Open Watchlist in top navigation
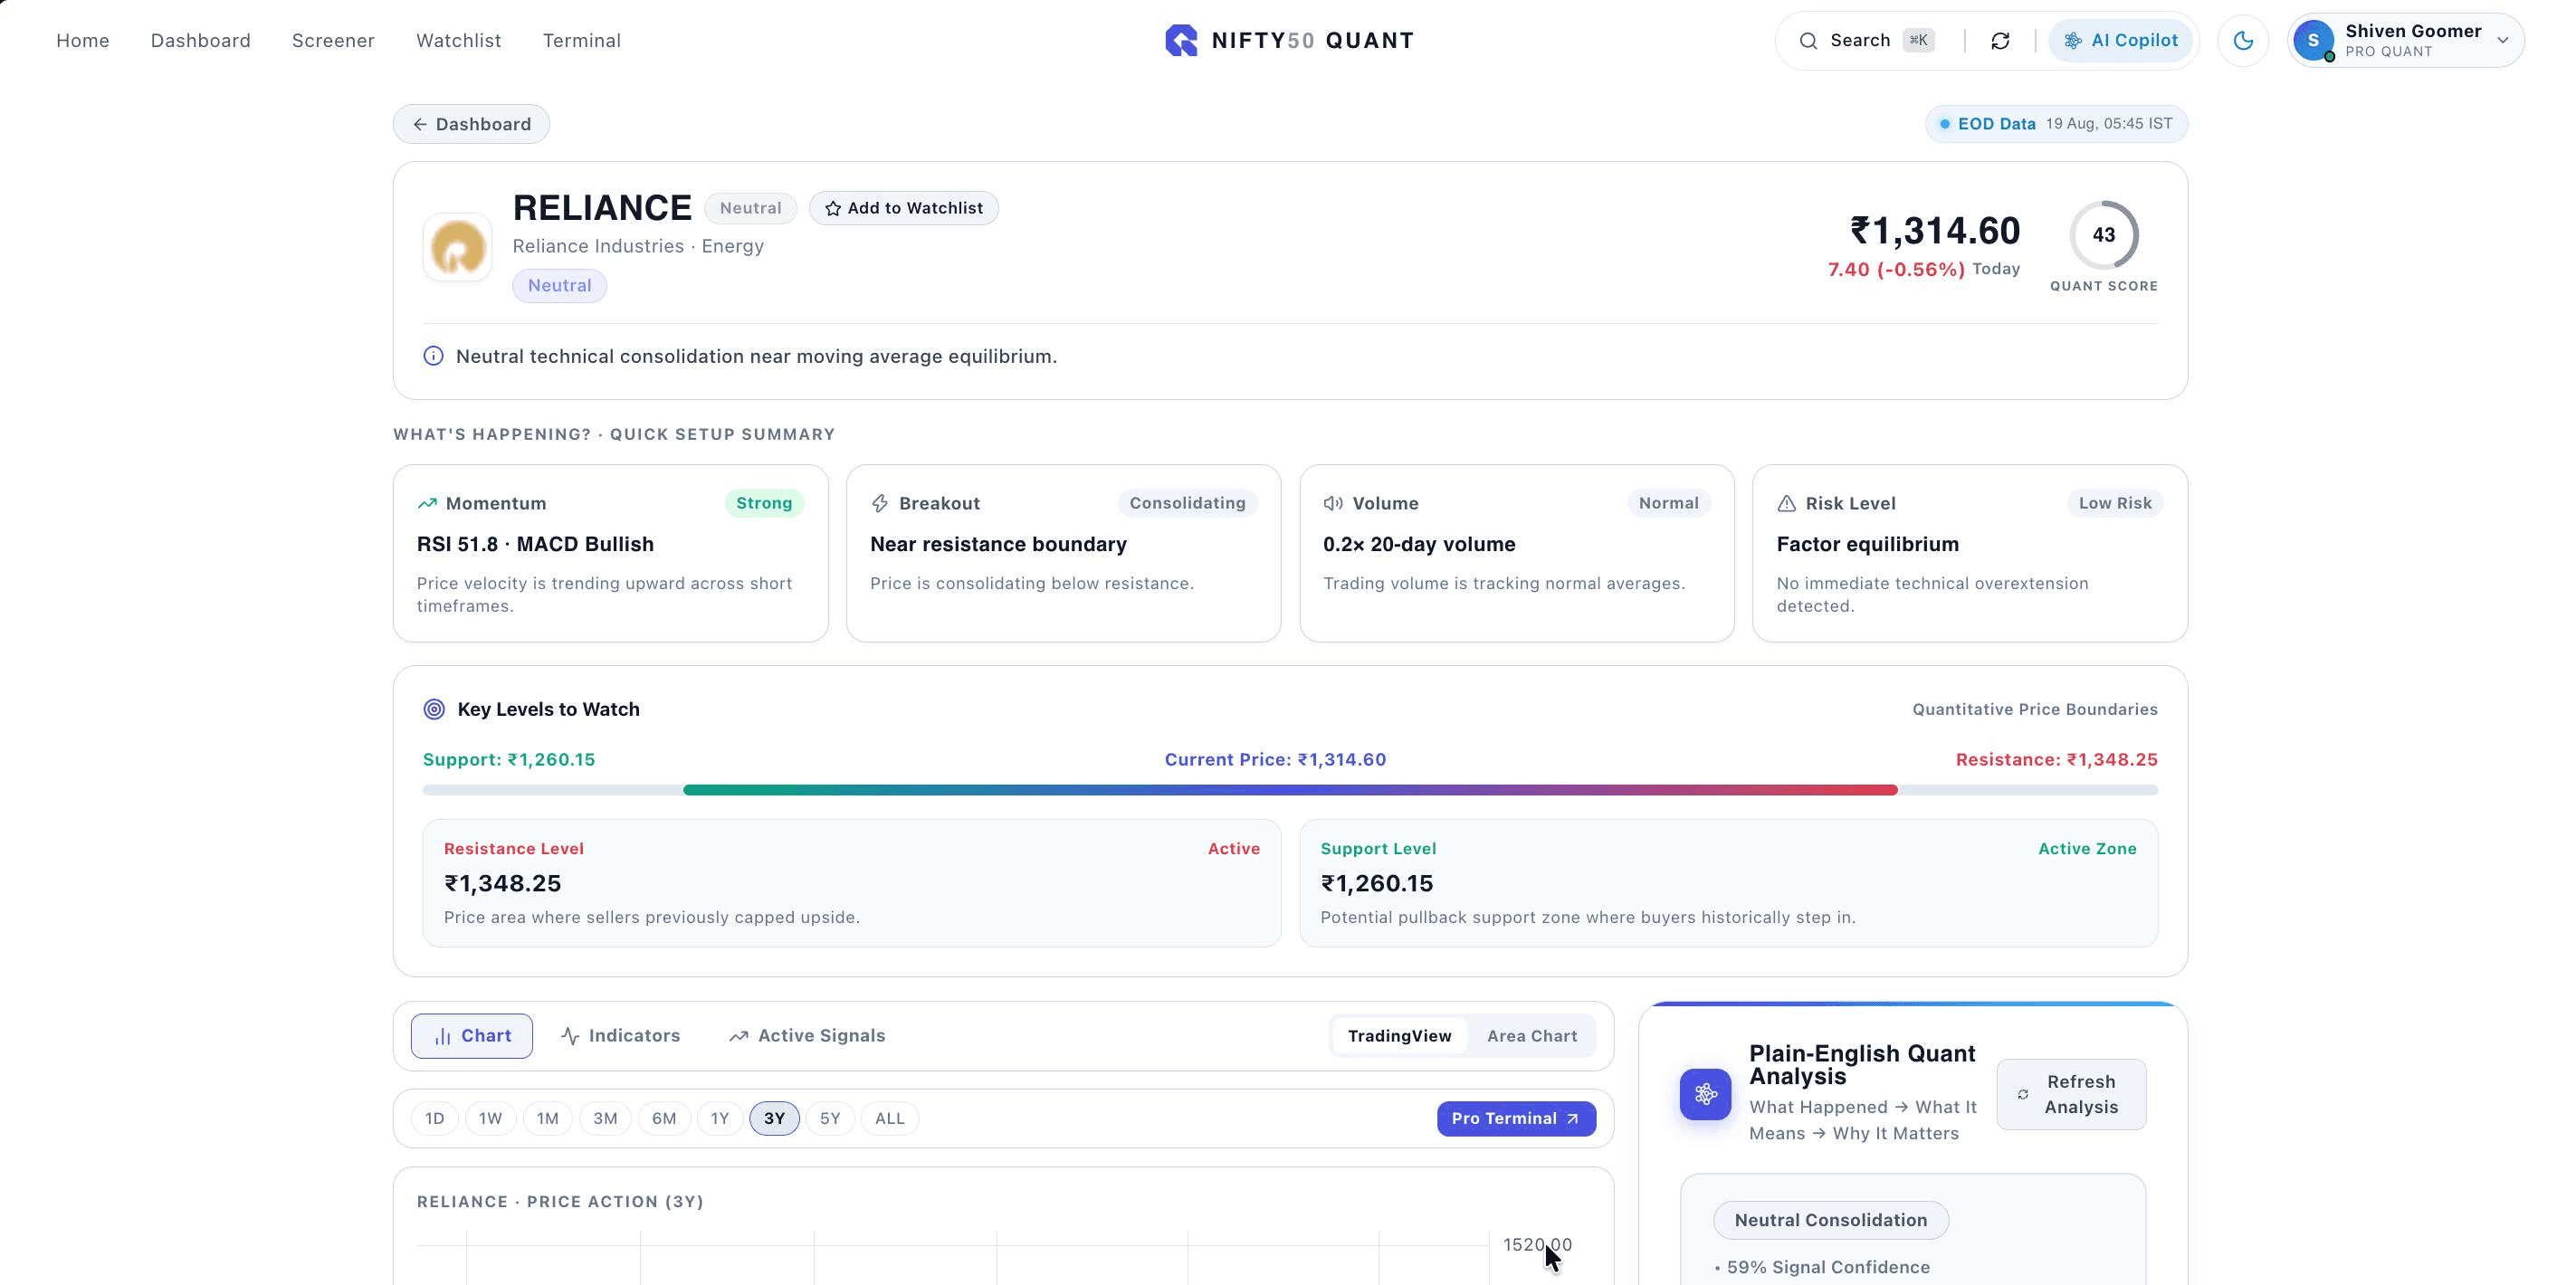2576x1285 pixels. coord(459,40)
